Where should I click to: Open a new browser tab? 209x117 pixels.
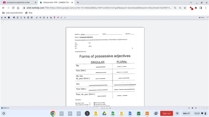(78, 2)
